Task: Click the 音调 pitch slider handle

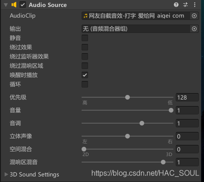Action: (142, 123)
